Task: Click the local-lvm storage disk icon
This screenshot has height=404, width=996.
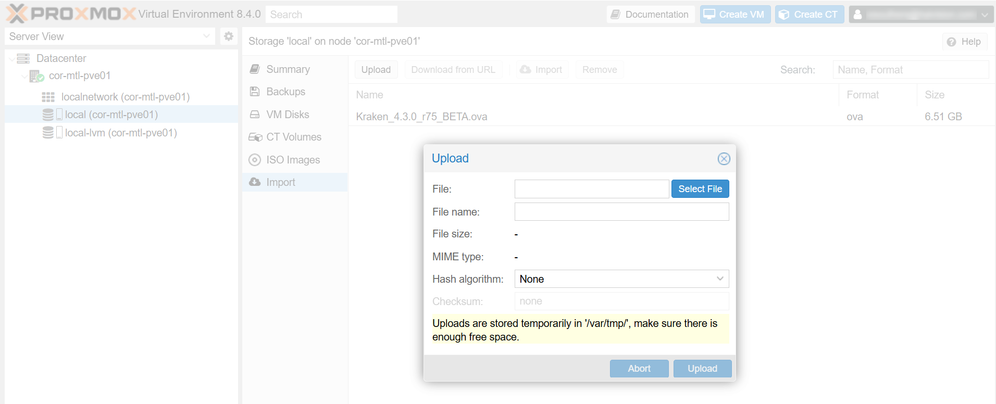Action: 48,133
